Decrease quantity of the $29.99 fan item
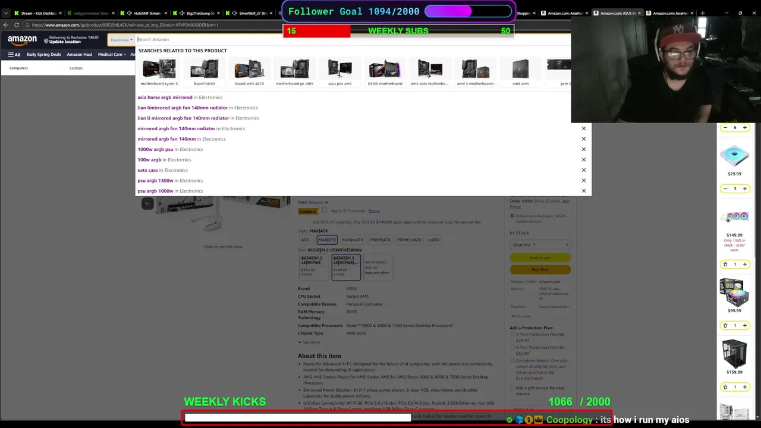761x428 pixels. [x=725, y=189]
